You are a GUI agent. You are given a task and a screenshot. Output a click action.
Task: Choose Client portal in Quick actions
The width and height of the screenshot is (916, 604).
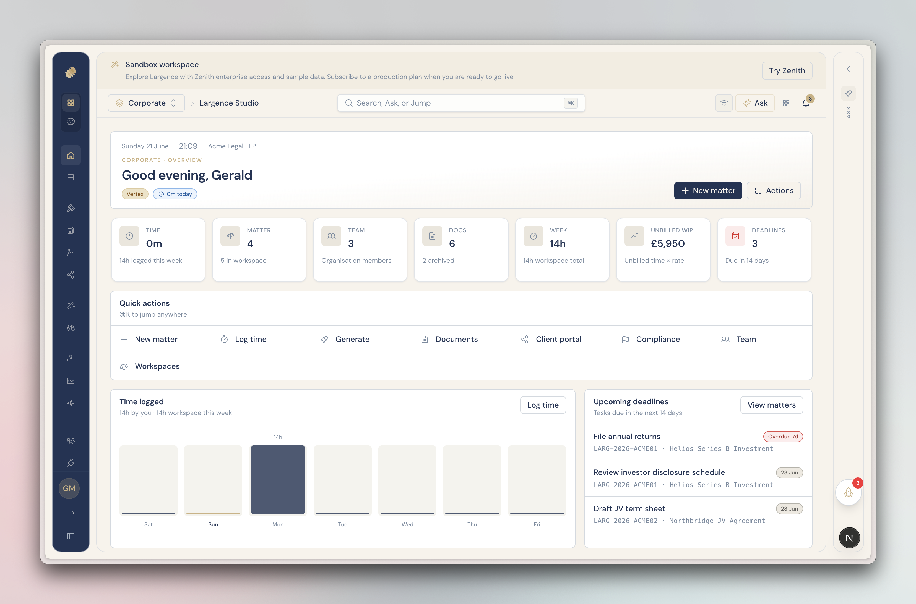click(x=551, y=339)
